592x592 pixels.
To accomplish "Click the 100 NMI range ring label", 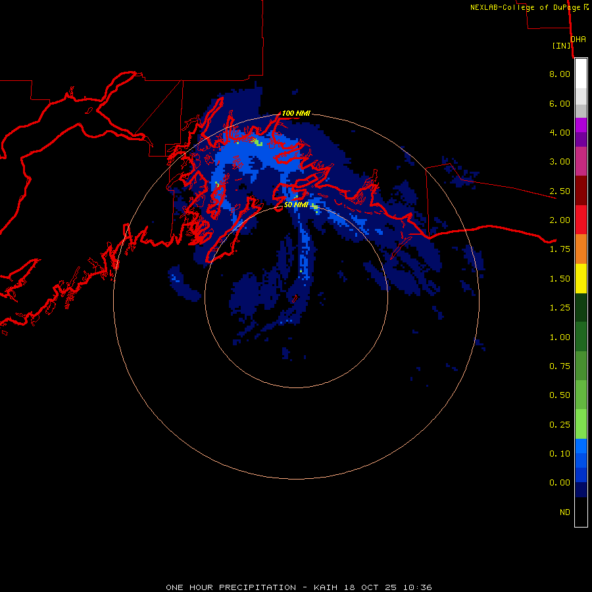I will [x=296, y=113].
